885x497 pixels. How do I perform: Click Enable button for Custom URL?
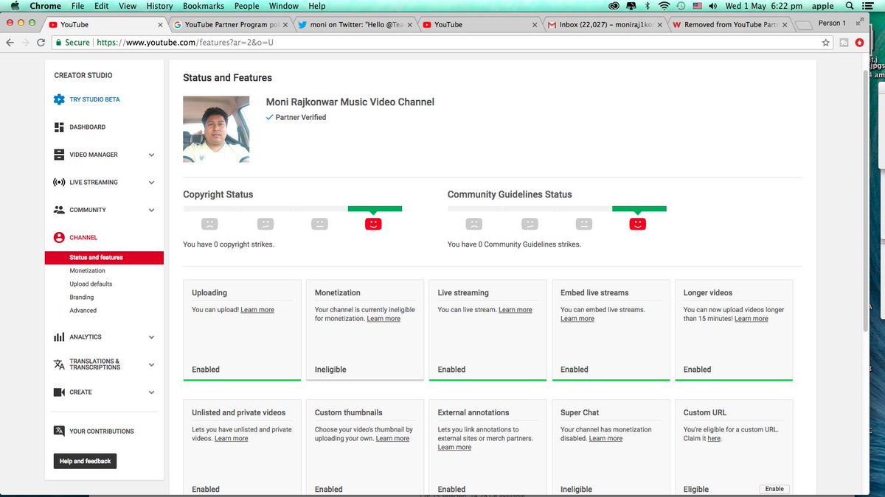coord(774,489)
